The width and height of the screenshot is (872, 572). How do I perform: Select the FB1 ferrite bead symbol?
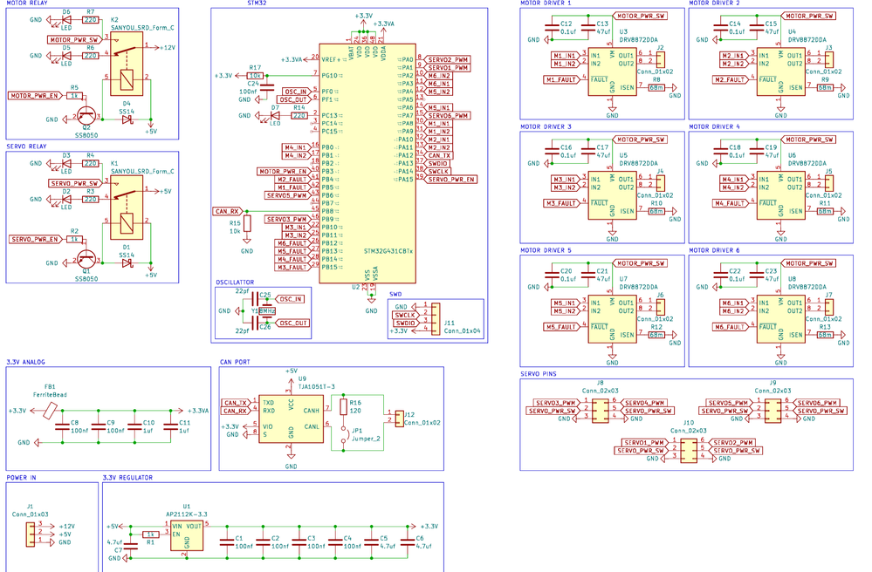(x=50, y=411)
